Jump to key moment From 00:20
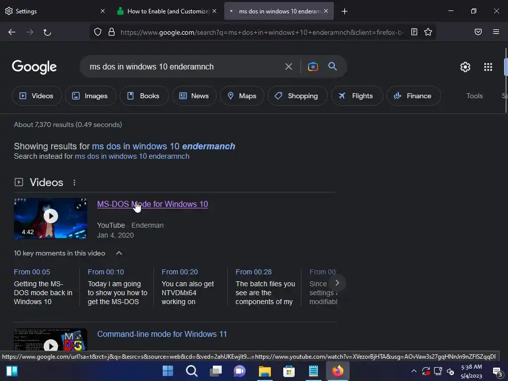 (180, 272)
